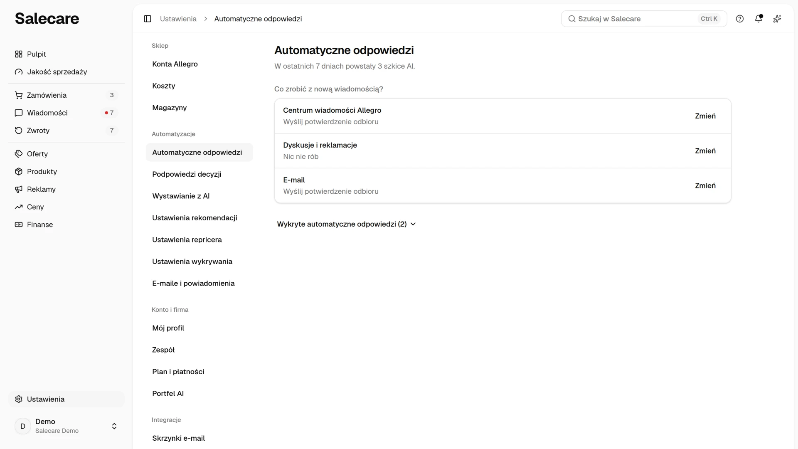The image size is (798, 449).
Task: Click Zmień for Centrum wiadomości Allegro
Action: pyautogui.click(x=705, y=116)
